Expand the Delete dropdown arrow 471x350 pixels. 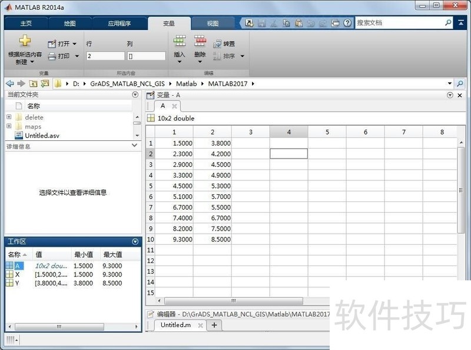pos(200,62)
